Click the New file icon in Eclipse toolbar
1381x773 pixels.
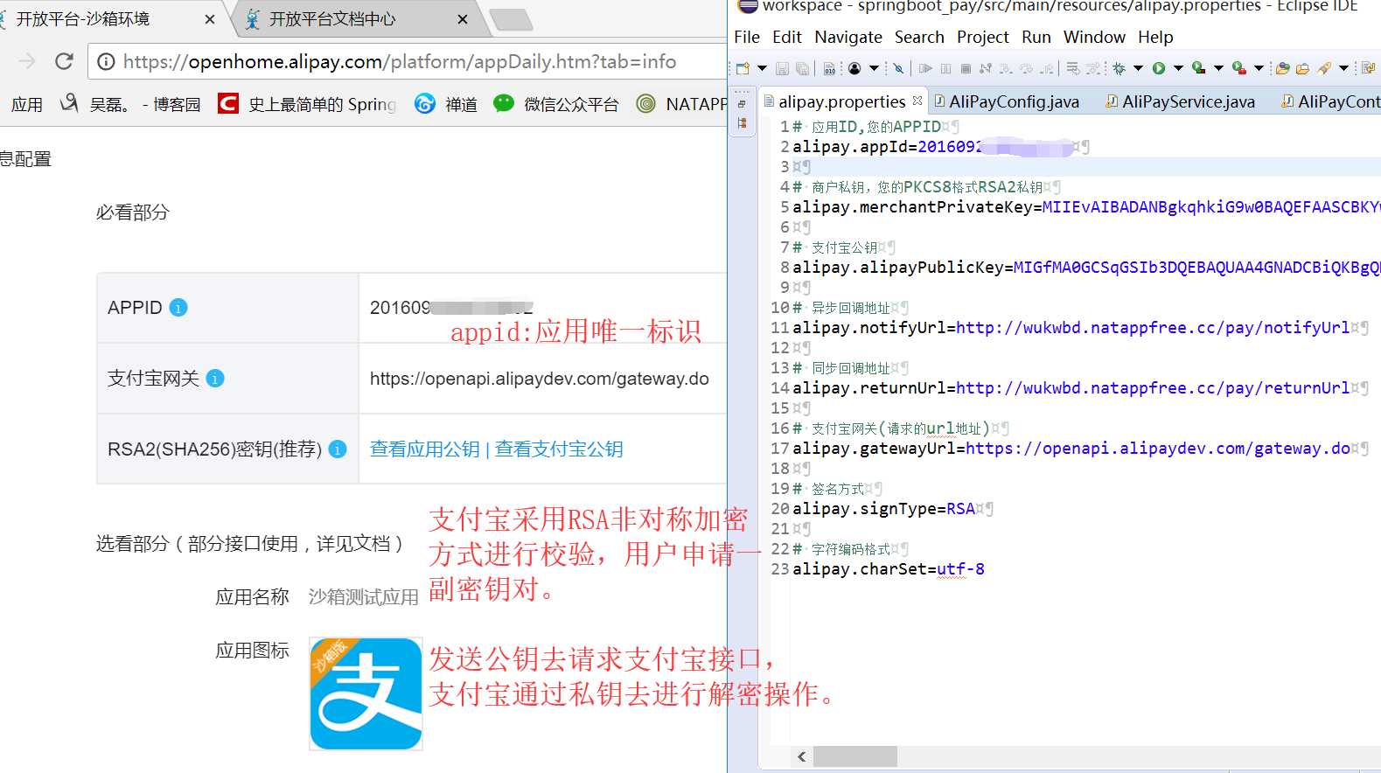743,68
